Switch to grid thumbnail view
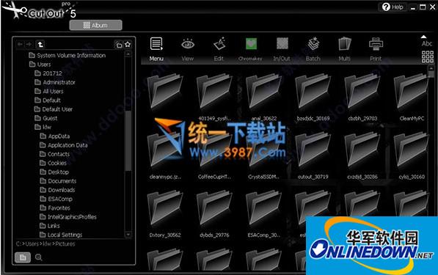This screenshot has width=438, height=275. pos(428,56)
